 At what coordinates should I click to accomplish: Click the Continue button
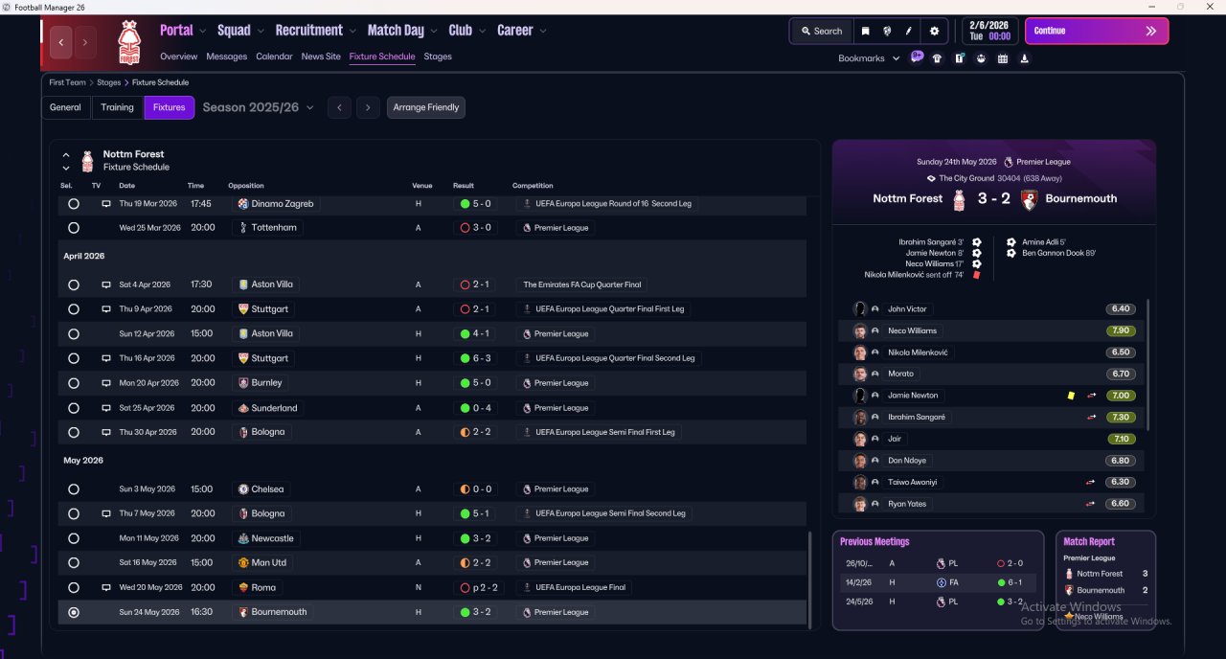pyautogui.click(x=1097, y=31)
